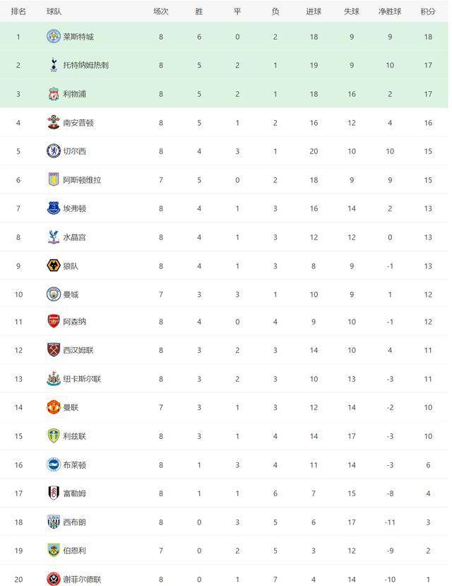Click the Arsenal cannon crest
This screenshot has width=452, height=586.
(54, 322)
